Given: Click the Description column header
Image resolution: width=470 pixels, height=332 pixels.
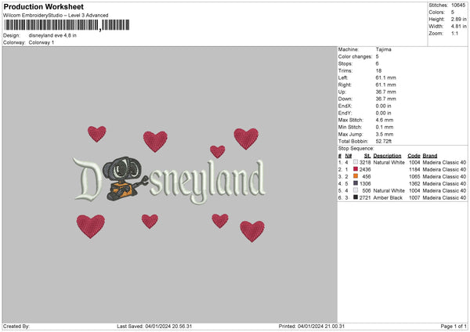Looking at the screenshot, I should pos(387,156).
